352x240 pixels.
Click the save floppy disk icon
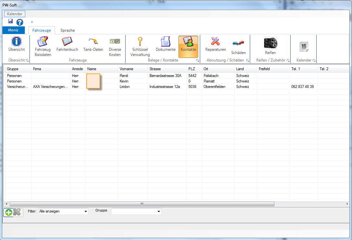[10, 21]
